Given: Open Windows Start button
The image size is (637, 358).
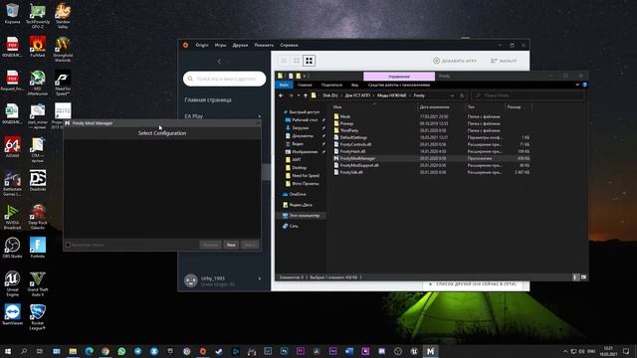Looking at the screenshot, I should coord(8,351).
